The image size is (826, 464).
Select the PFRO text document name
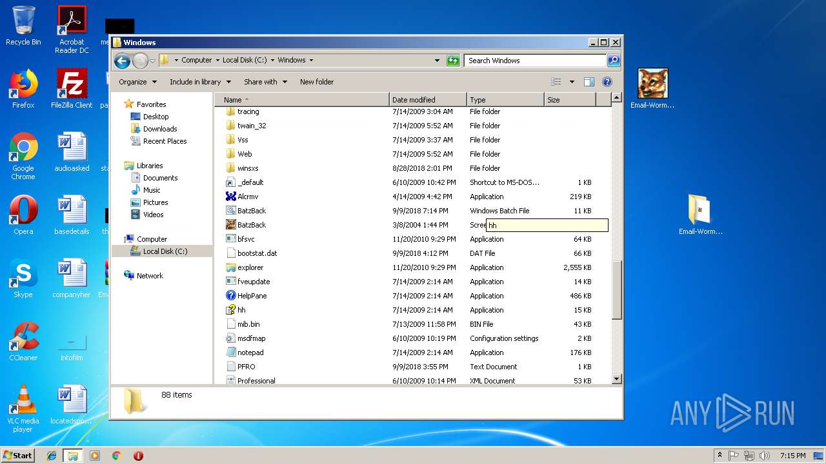[x=246, y=367]
